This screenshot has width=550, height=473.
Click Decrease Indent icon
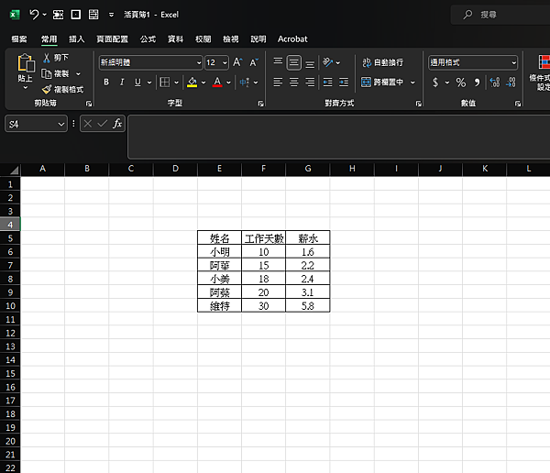coord(327,82)
